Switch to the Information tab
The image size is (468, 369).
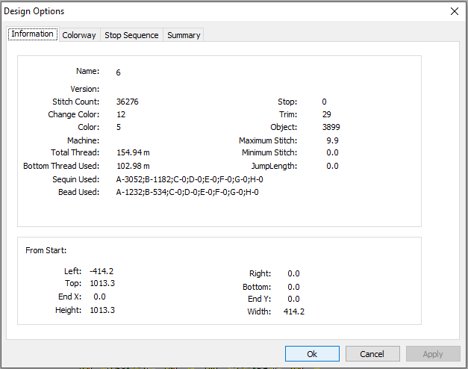(x=33, y=34)
